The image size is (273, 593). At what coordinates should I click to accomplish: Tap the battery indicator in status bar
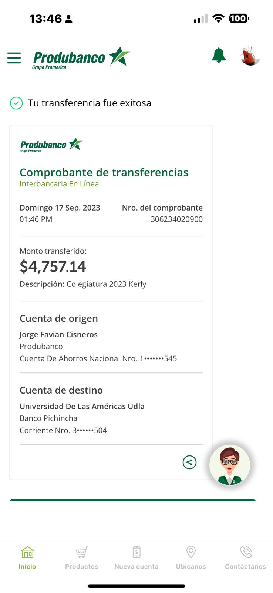point(239,19)
